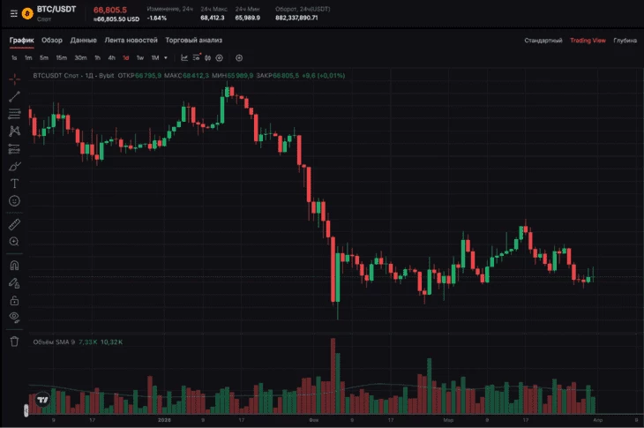Open the emoji icons tool
644x428 pixels.
[x=14, y=201]
